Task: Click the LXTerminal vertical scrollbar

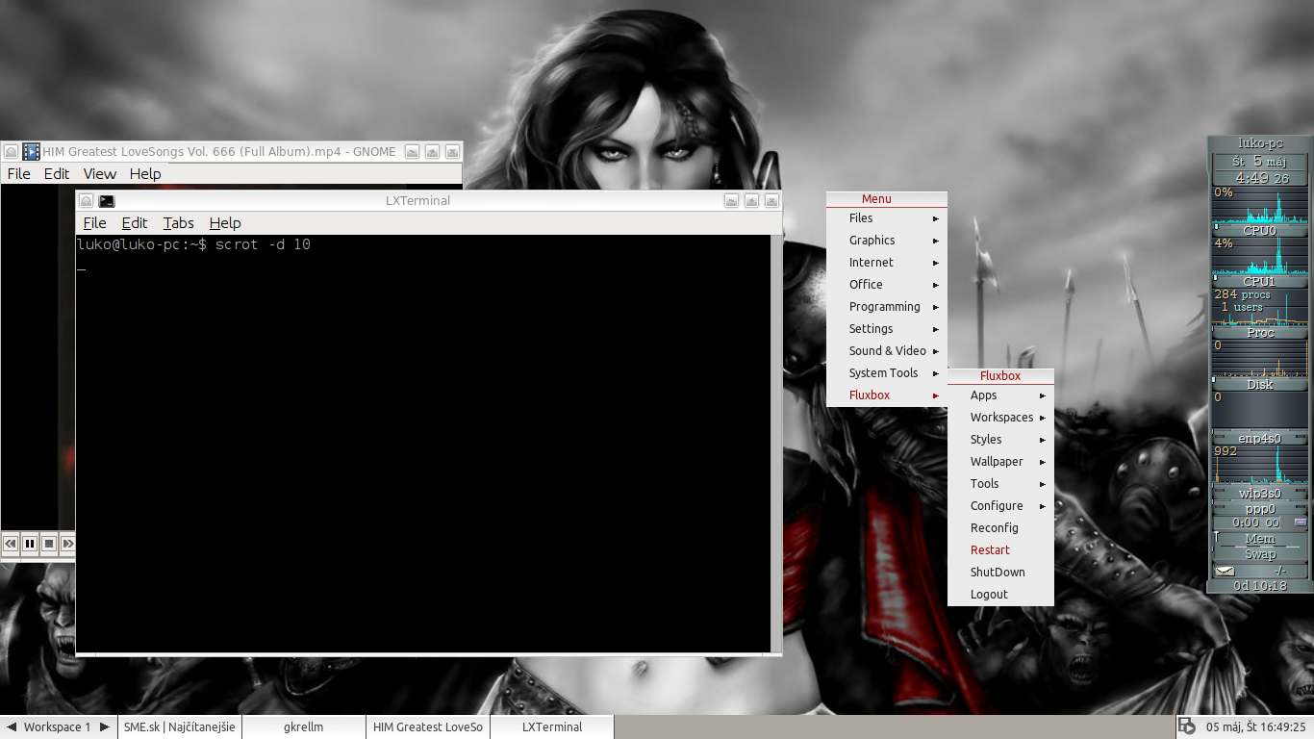Action: tap(775, 444)
